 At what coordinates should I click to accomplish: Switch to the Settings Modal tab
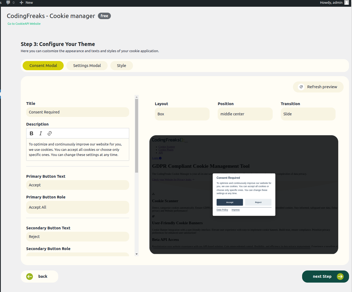tap(87, 66)
